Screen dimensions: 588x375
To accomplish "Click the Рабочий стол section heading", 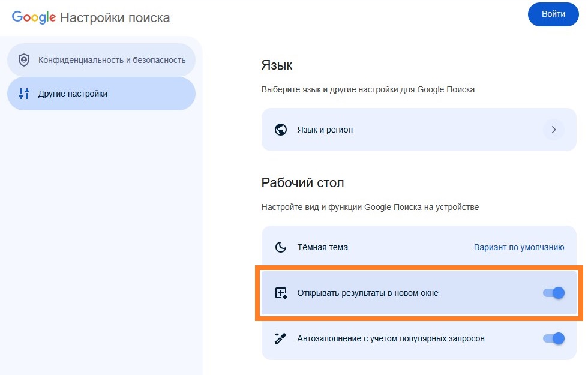I will click(303, 182).
